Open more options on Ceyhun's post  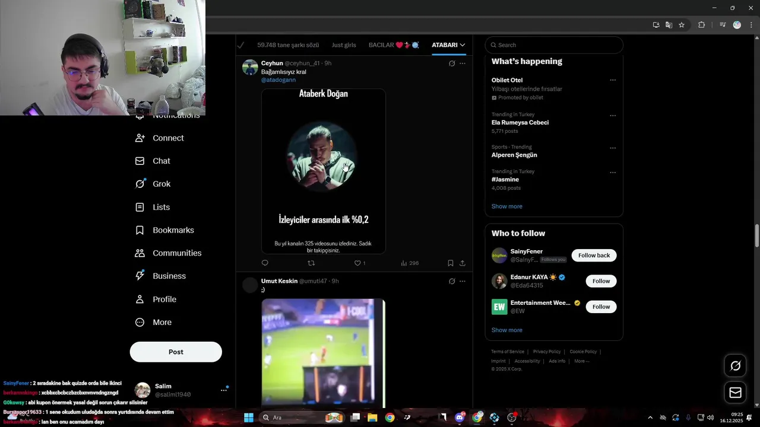point(463,63)
